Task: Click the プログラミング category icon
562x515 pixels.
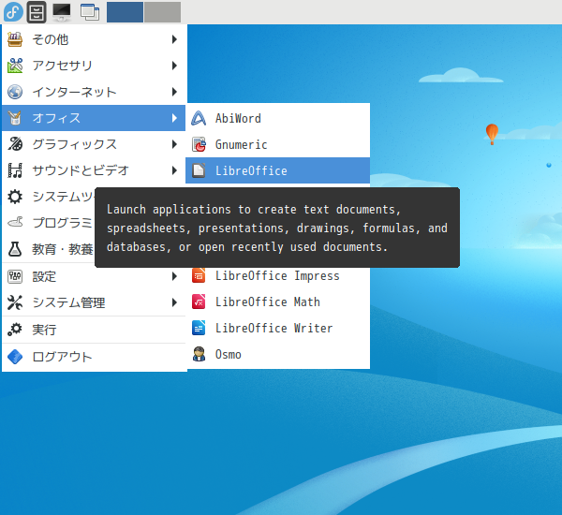Action: [15, 223]
